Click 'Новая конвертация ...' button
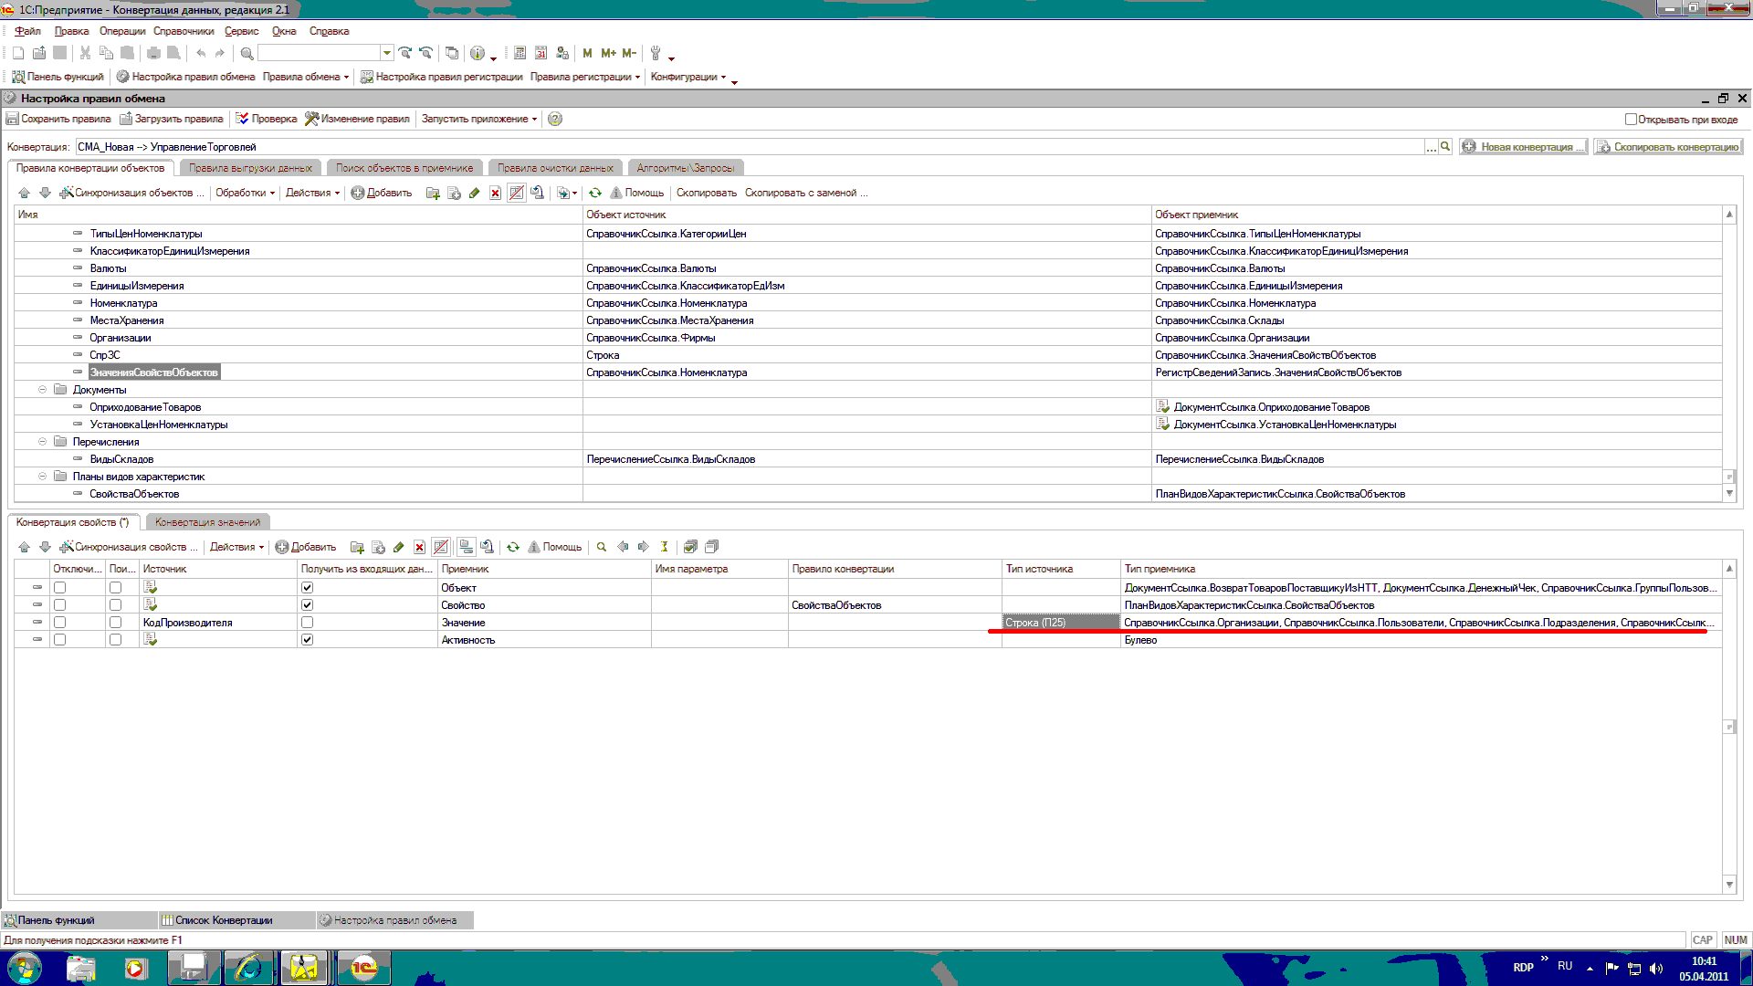The image size is (1753, 986). pos(1523,146)
